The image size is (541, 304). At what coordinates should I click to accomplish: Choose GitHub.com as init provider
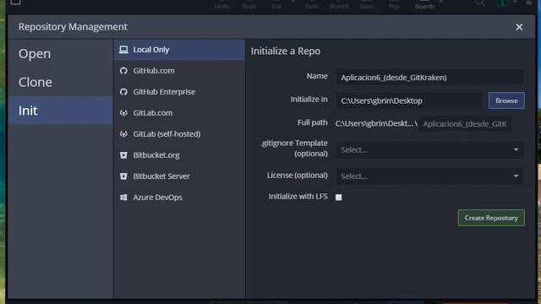click(x=179, y=71)
